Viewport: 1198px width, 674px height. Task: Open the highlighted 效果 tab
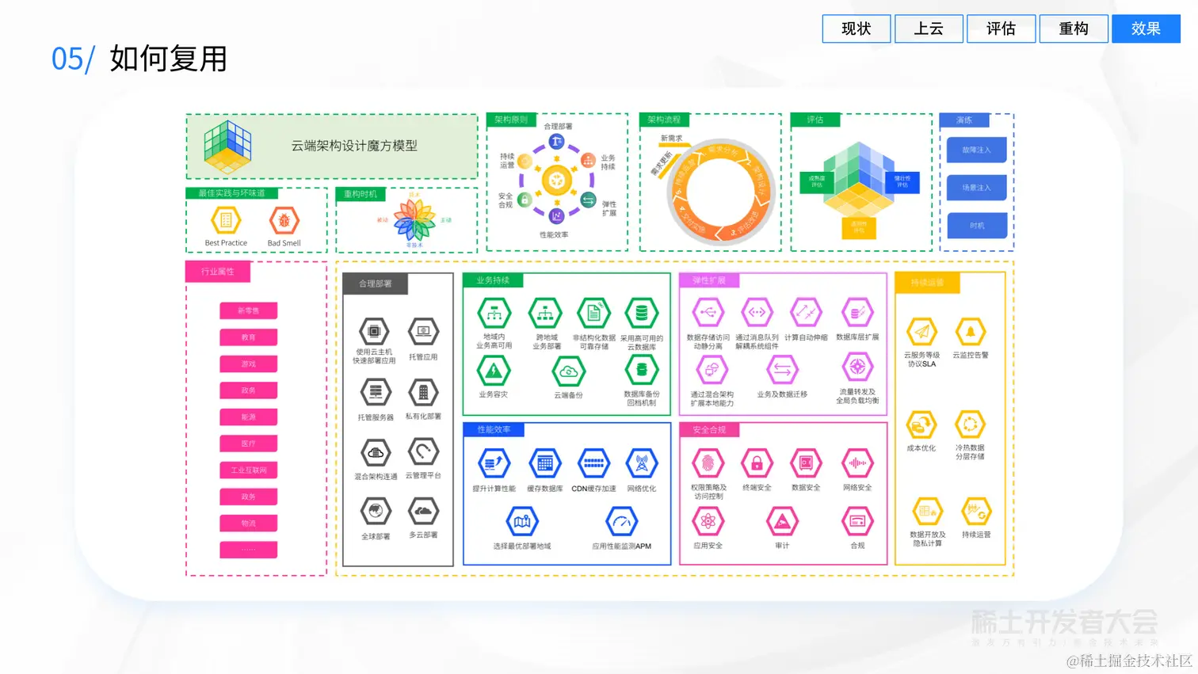[x=1146, y=29]
